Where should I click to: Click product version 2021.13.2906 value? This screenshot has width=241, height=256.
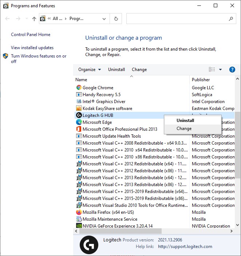click(x=170, y=240)
